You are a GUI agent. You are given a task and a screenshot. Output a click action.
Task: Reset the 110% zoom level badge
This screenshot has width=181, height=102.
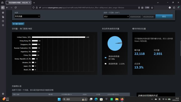pyautogui.click(x=147, y=8)
